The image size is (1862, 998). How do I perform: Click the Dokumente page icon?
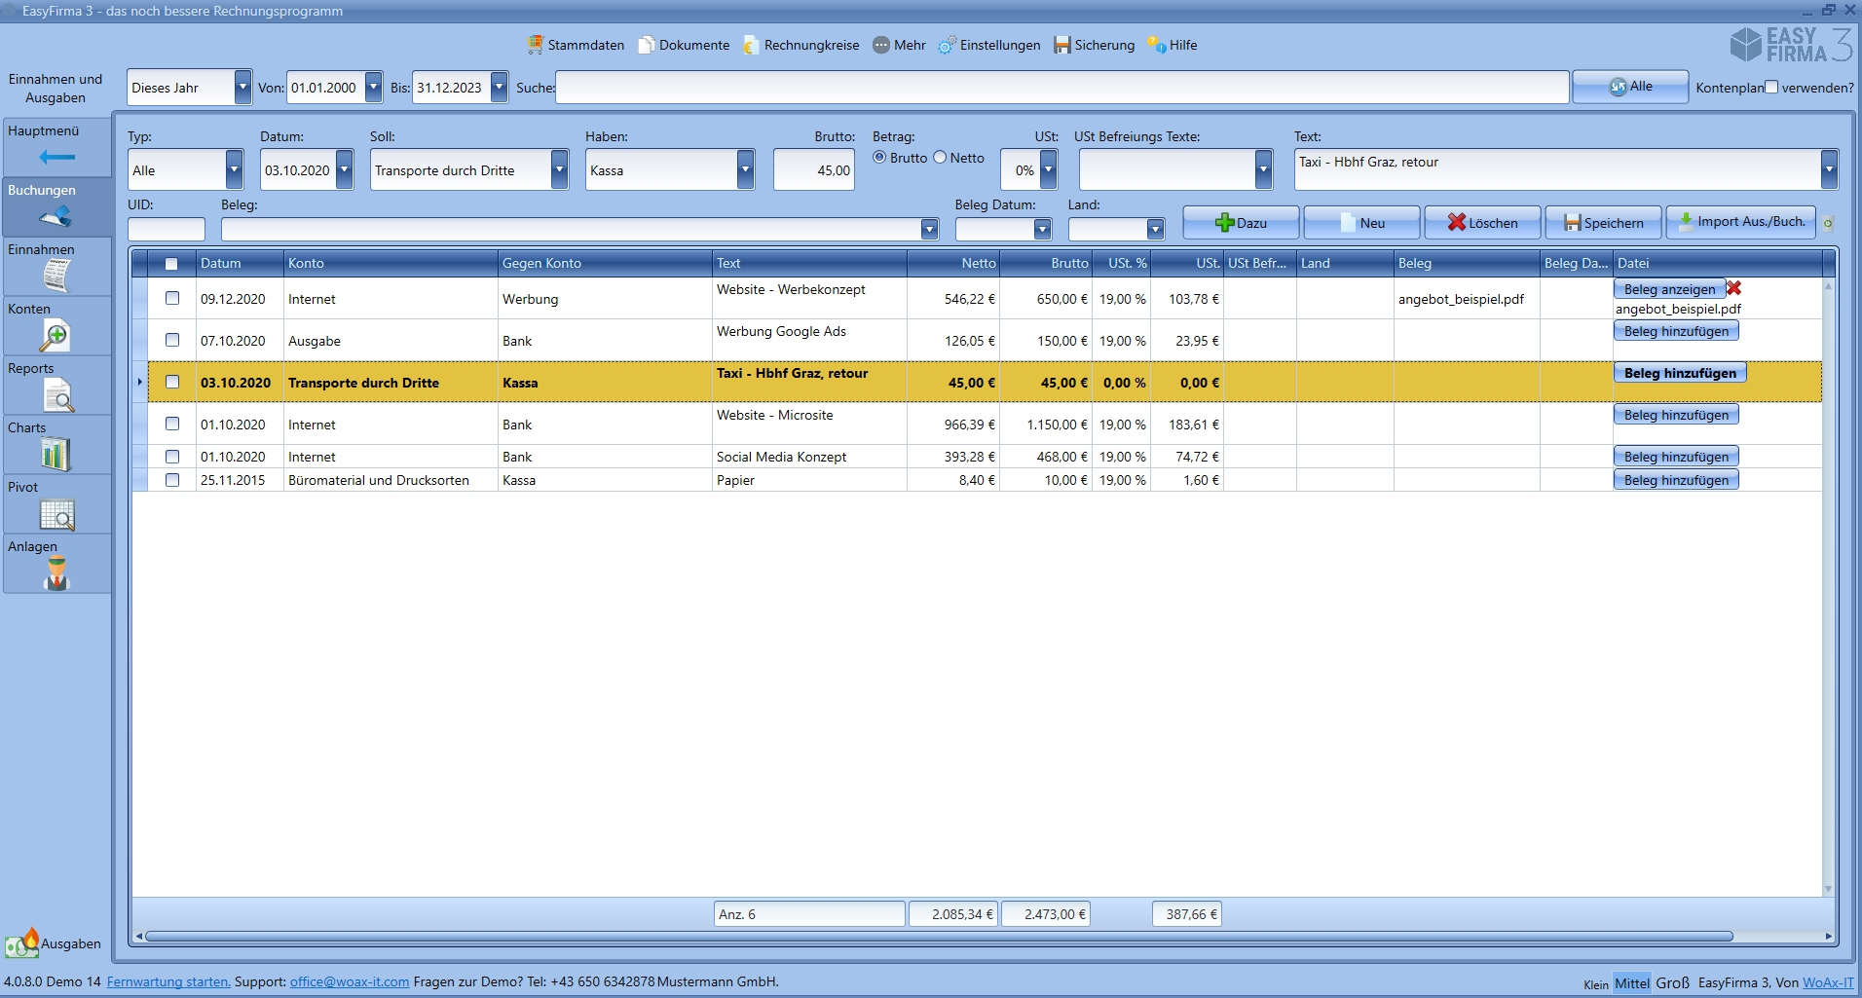tap(647, 45)
